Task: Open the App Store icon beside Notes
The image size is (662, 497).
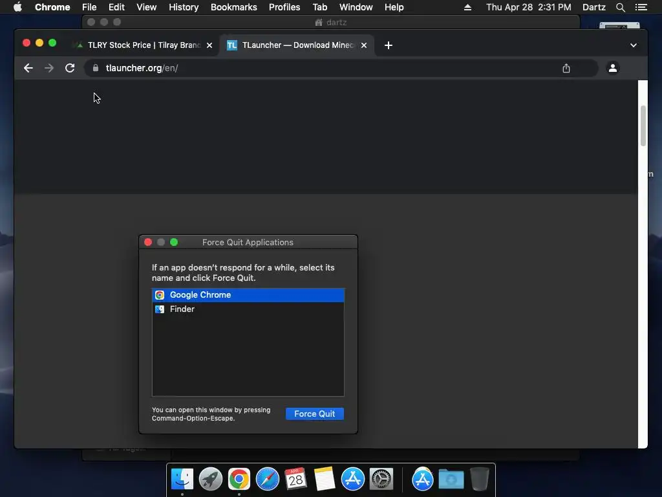Action: point(353,479)
